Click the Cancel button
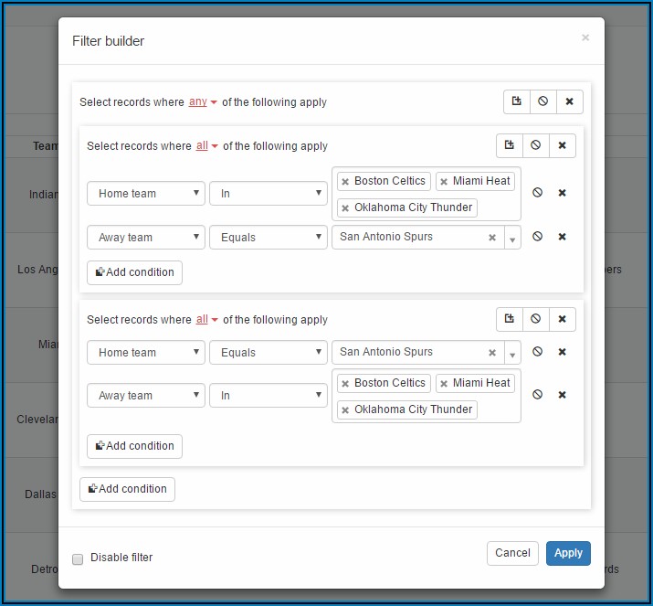 [x=512, y=553]
